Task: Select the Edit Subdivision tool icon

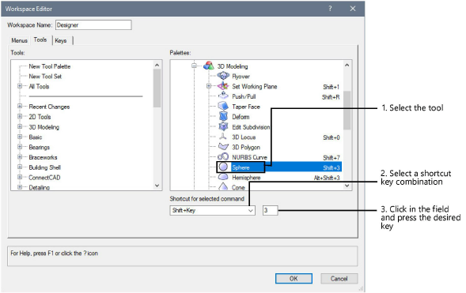Action: coord(223,126)
